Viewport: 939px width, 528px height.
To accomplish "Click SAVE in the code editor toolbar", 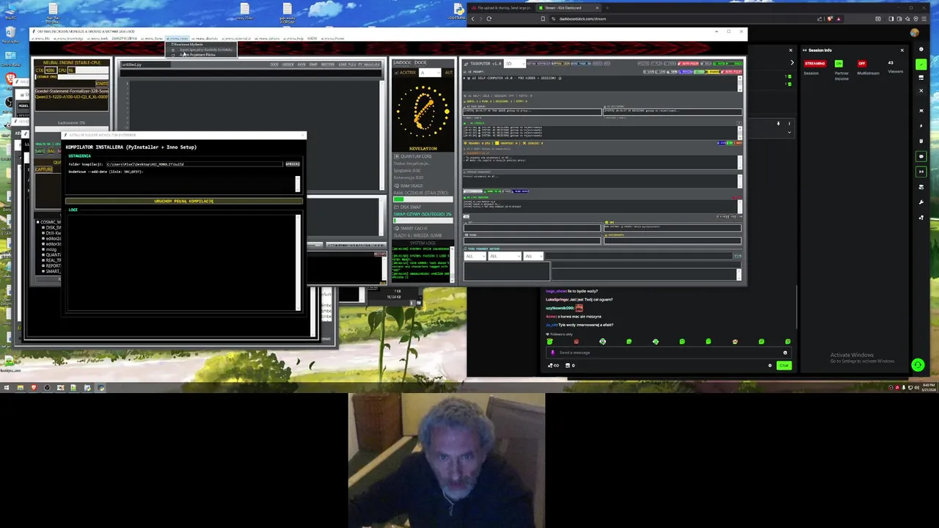I will 302,65.
